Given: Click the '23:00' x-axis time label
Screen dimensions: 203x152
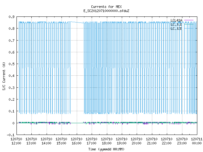Looking at the screenshot, I should [182, 143].
